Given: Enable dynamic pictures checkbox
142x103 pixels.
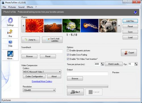Looking at the screenshot, I should (x=68, y=51).
